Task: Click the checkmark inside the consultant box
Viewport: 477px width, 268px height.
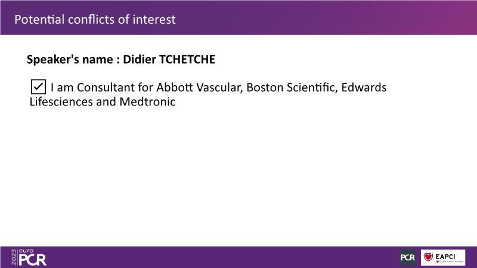Action: click(38, 86)
